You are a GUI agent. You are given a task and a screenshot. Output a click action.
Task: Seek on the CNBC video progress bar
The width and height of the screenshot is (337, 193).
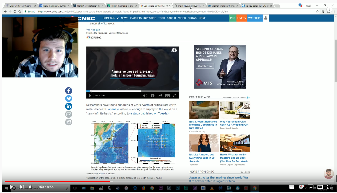click(x=132, y=91)
